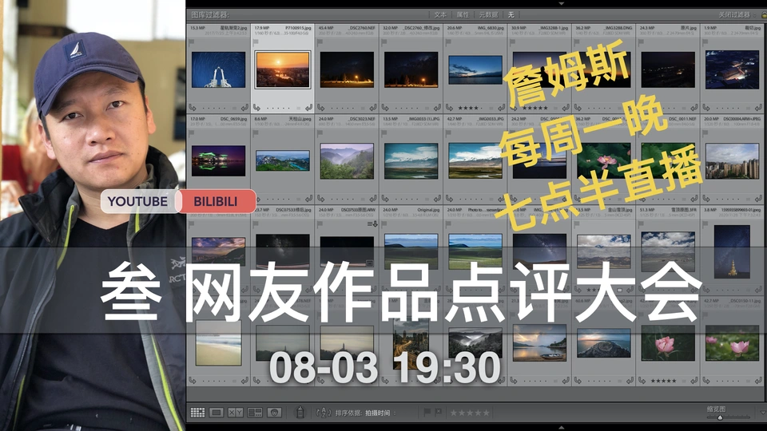767x431 pixels.
Task: Click the 属性 attribute filter button
Action: coord(463,14)
